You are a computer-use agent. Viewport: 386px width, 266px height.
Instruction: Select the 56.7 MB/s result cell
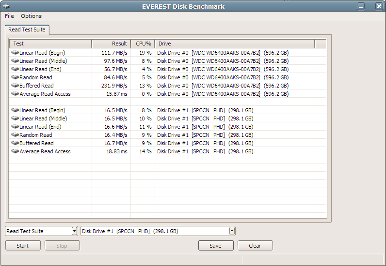[x=116, y=69]
